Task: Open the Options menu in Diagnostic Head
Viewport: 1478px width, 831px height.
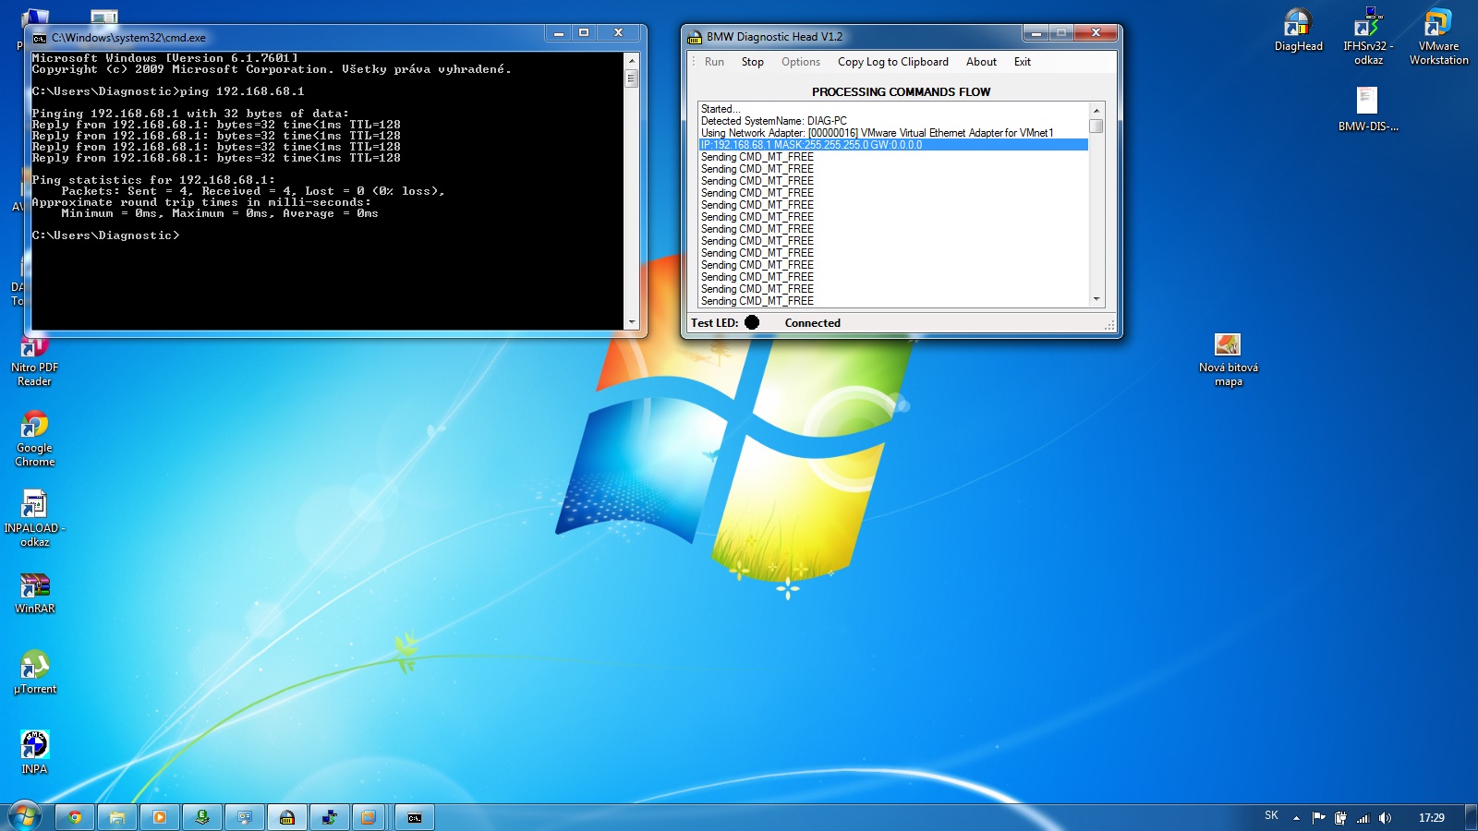Action: [x=800, y=62]
